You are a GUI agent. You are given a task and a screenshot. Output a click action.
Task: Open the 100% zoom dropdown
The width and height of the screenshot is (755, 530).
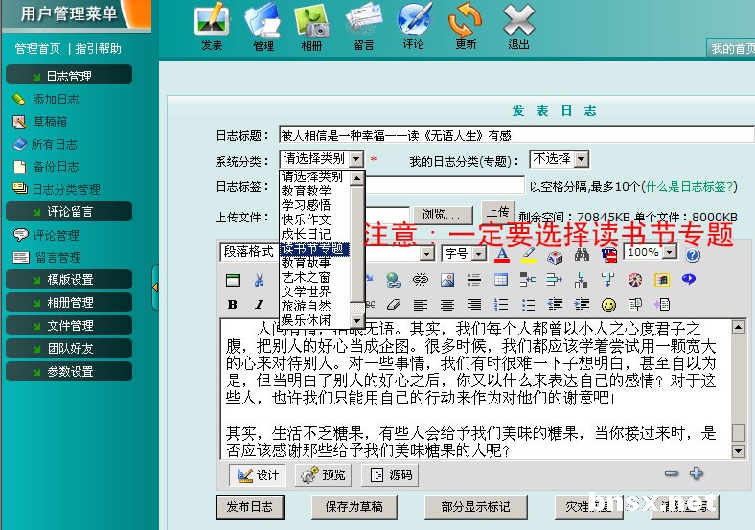click(651, 253)
